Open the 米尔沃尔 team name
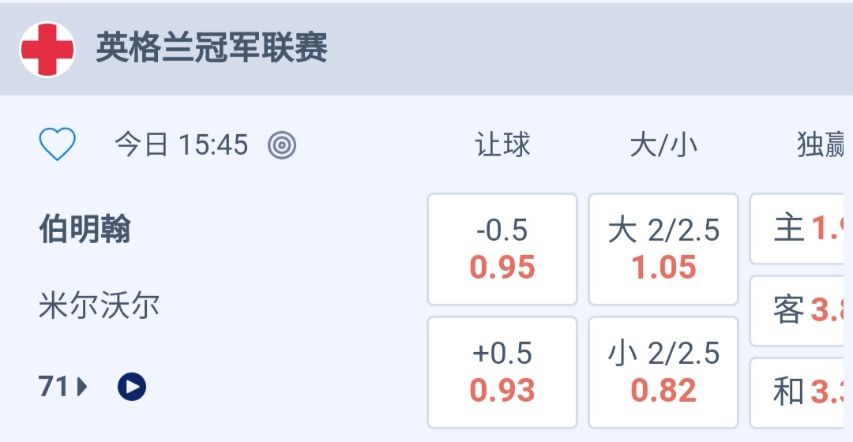This screenshot has width=853, height=442. 100,305
